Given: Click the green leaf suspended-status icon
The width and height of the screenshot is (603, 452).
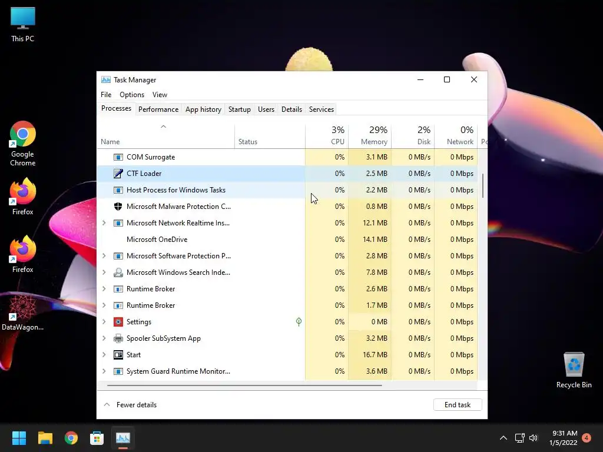Looking at the screenshot, I should (299, 322).
